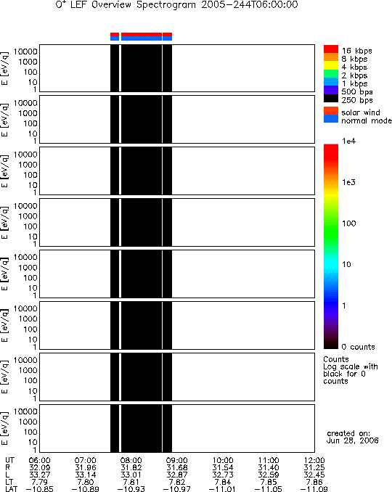Screen dimensions: 392x492
Task: Click the 'Counts Log scale' description text
Action: click(x=350, y=370)
